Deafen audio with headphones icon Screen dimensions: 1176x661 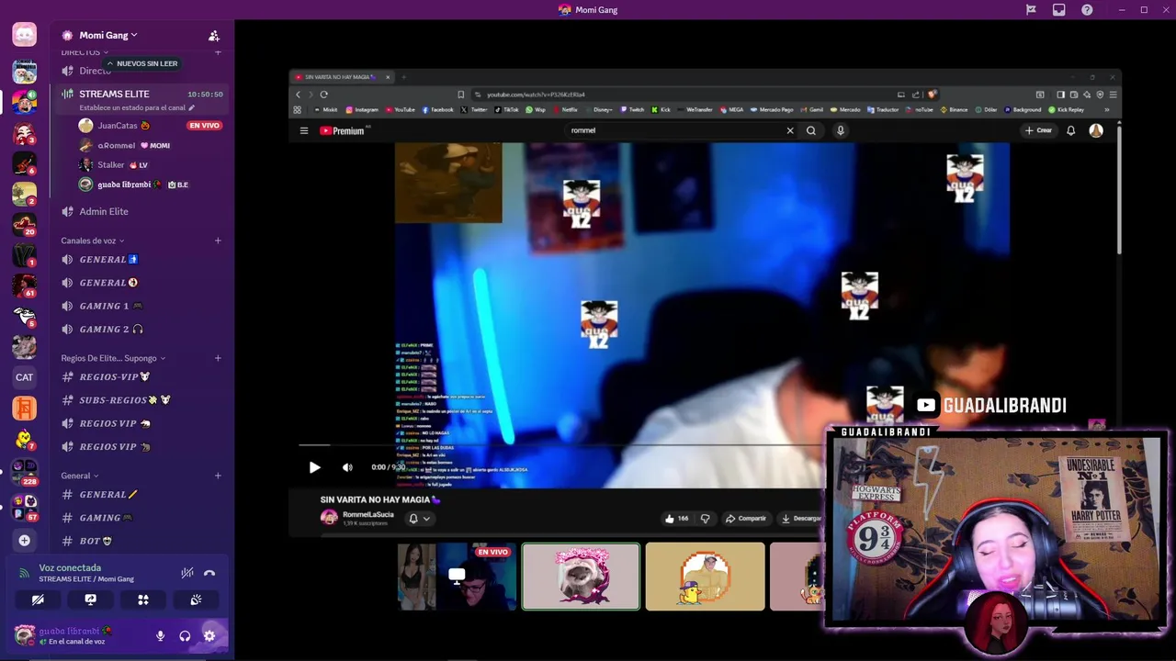click(x=185, y=635)
